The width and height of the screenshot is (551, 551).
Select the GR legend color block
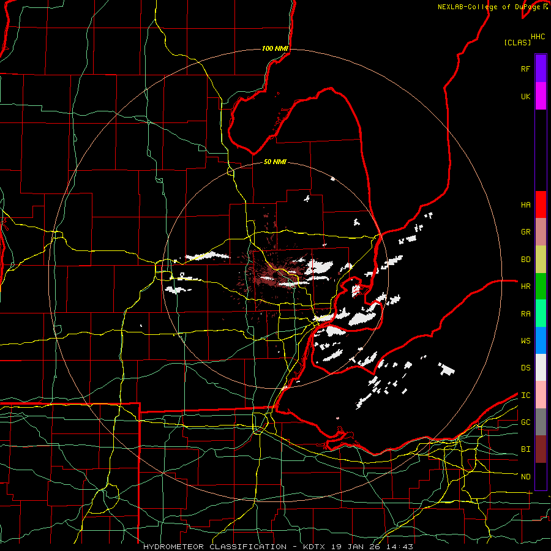tap(541, 232)
